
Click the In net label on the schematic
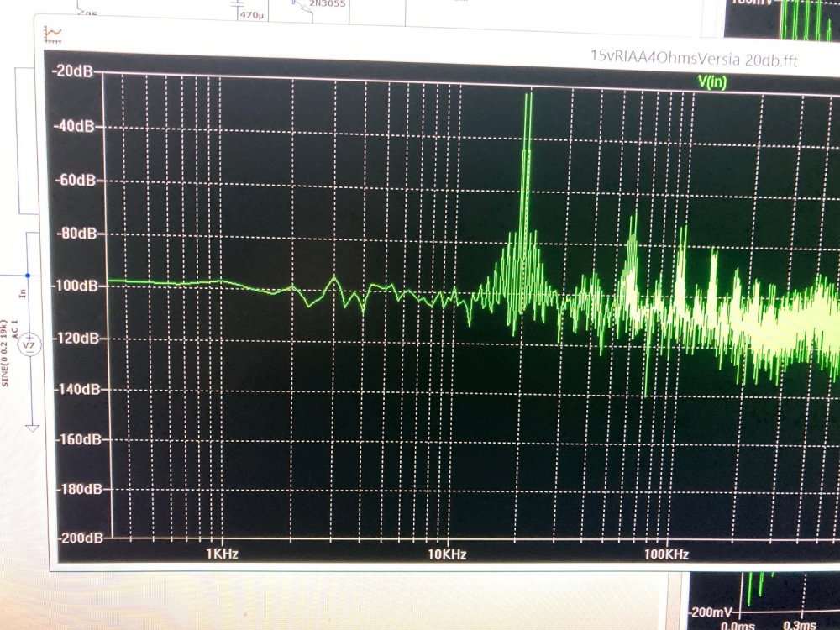[x=23, y=292]
